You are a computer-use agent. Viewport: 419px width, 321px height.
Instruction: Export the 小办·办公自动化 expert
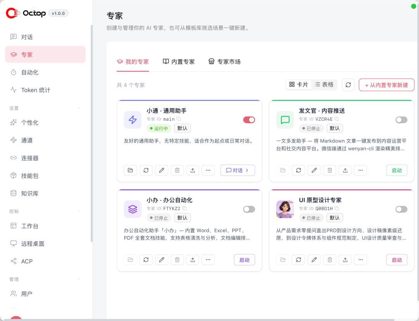click(193, 260)
